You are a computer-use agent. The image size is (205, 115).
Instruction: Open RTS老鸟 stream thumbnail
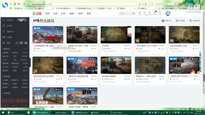[116, 35]
